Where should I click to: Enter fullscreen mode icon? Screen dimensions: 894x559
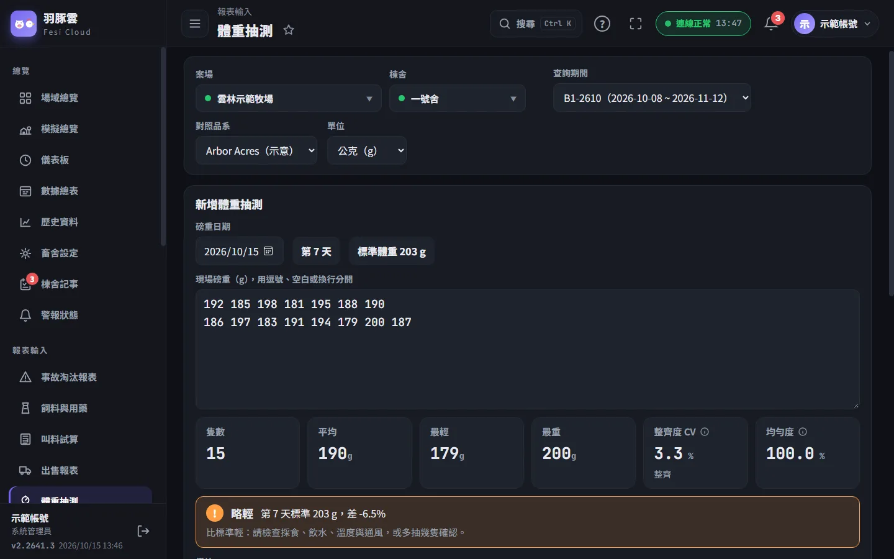(x=636, y=24)
